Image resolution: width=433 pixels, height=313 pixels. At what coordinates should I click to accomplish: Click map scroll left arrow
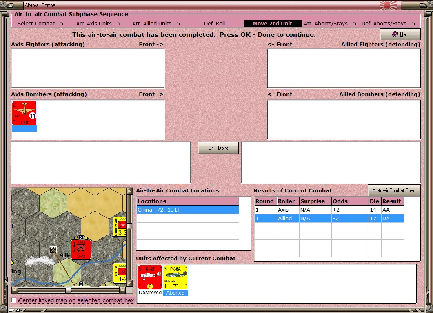[15, 290]
